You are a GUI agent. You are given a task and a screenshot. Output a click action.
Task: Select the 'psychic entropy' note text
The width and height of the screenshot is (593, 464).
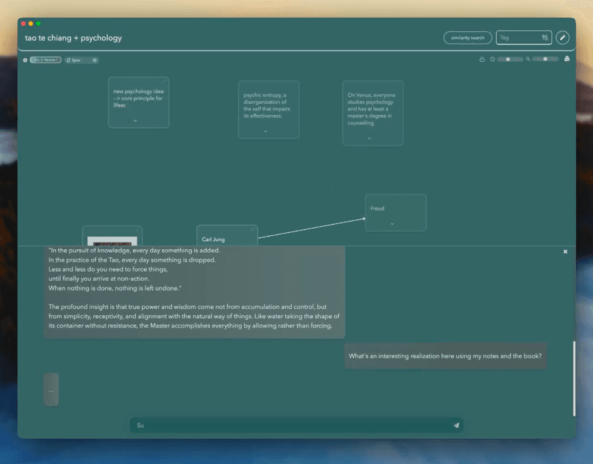point(267,106)
